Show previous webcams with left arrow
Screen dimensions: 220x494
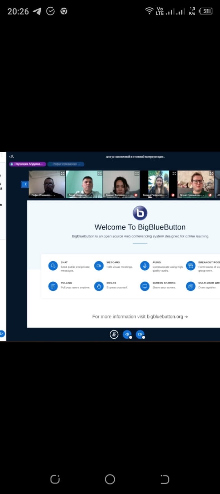point(25,184)
